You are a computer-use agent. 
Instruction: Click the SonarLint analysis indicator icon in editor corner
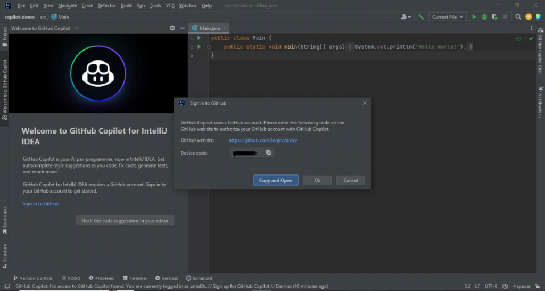click(518, 38)
